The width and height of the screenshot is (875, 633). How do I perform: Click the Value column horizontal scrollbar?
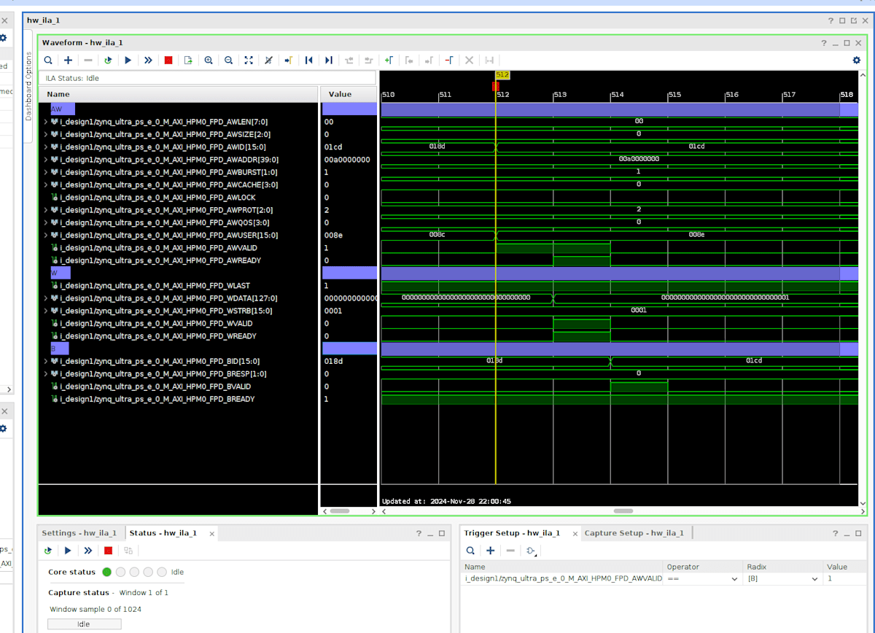point(340,511)
